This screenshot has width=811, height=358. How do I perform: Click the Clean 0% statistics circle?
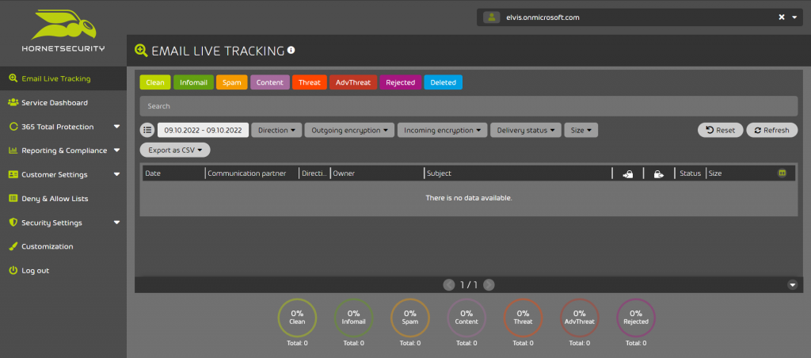297,318
